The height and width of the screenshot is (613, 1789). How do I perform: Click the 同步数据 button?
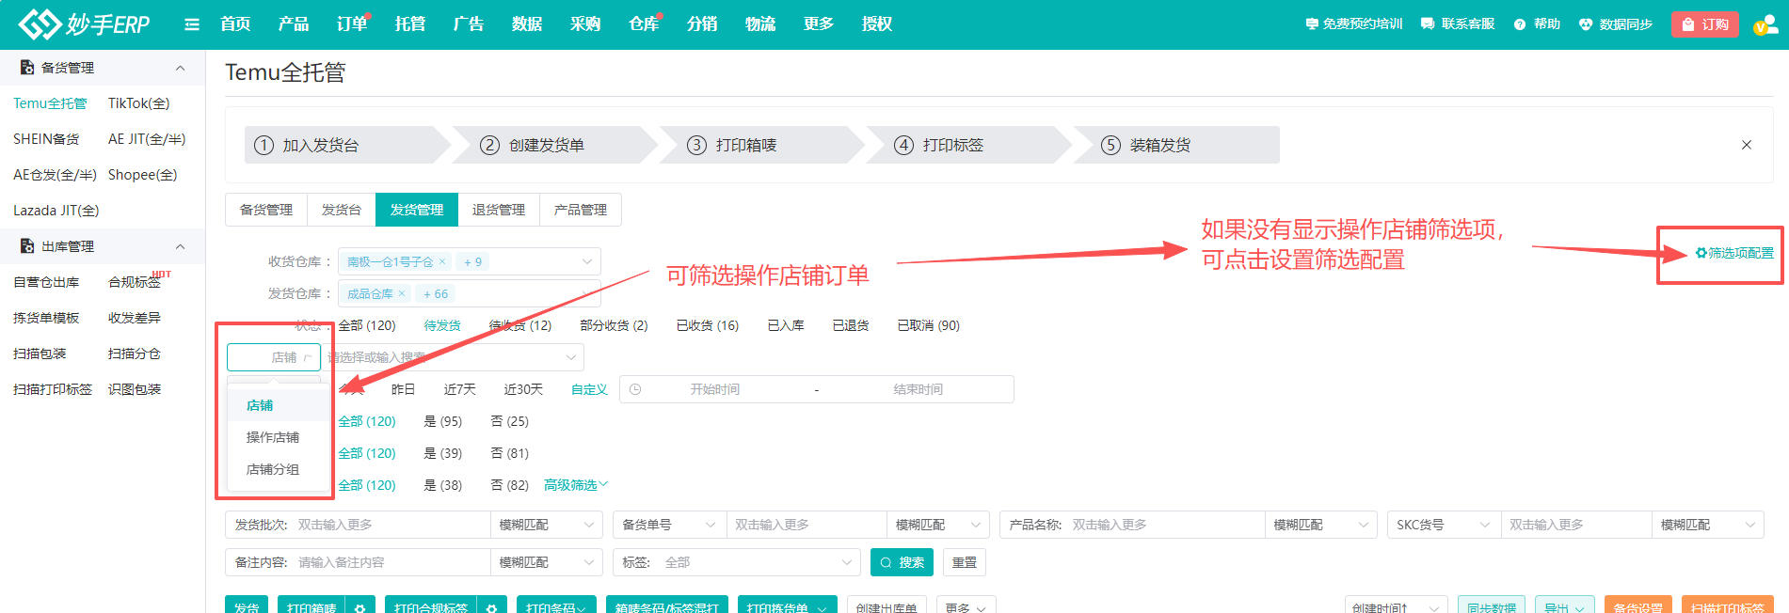point(1492,606)
